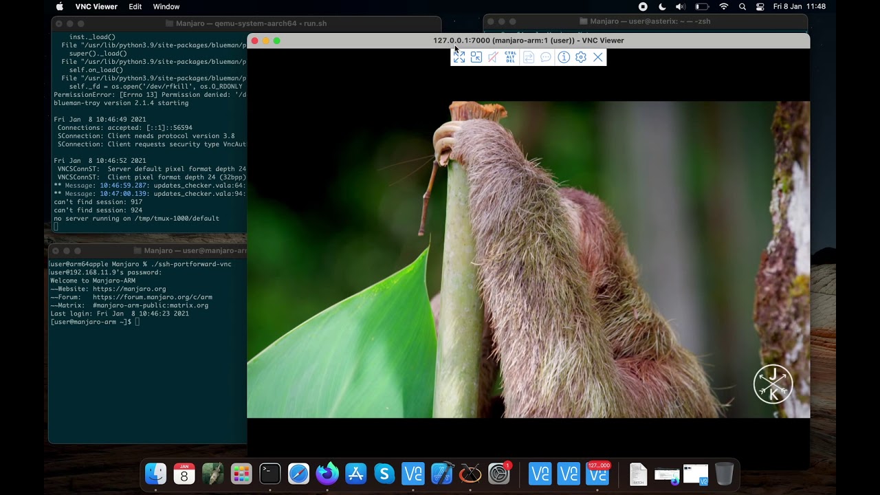The image size is (880, 495).
Task: Click the forum.manjaro.org/c/arm link
Action: [x=153, y=297]
